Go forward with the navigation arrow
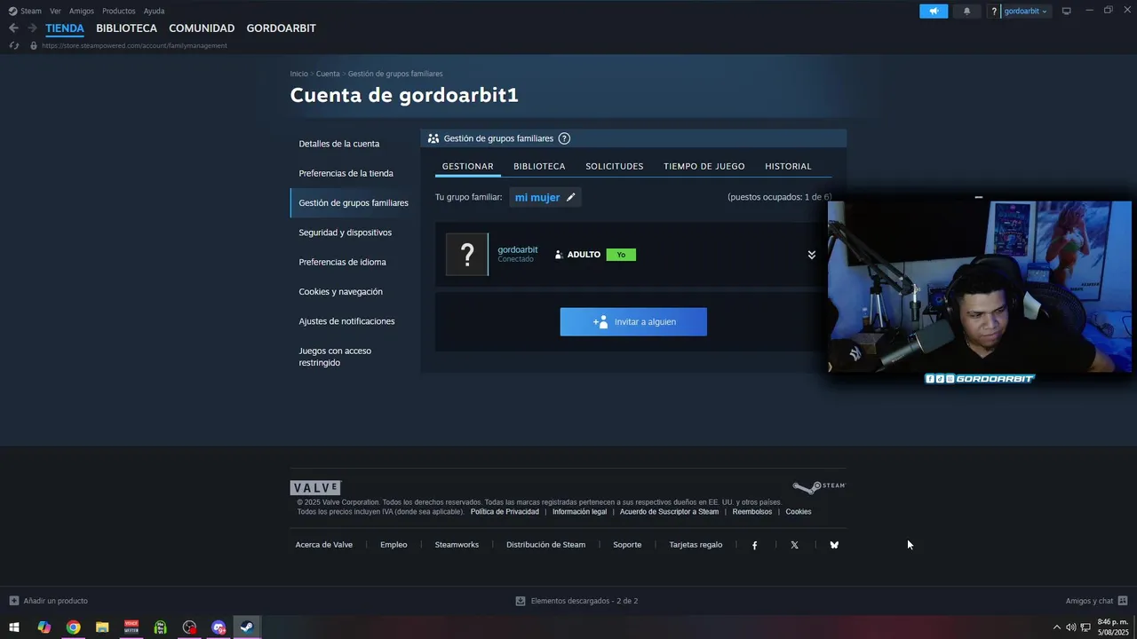Viewport: 1137px width, 639px height. [x=32, y=28]
